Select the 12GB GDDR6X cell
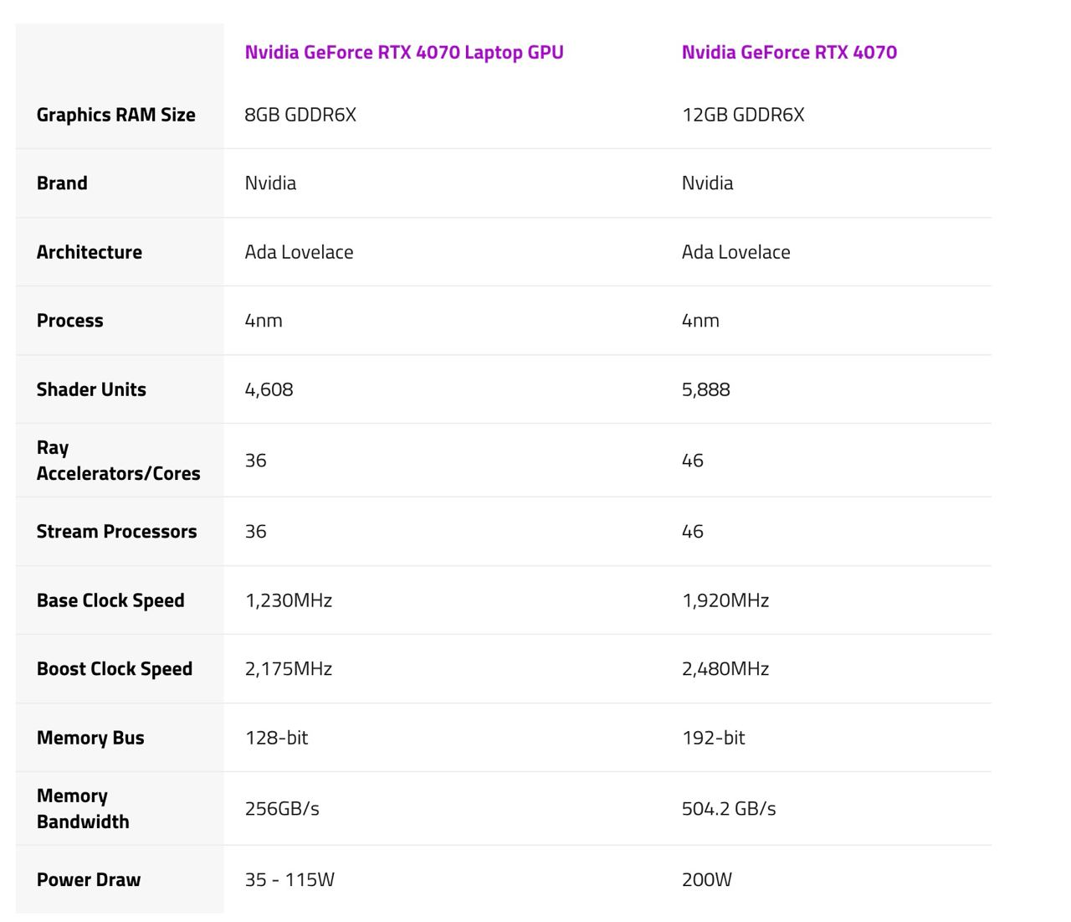The height and width of the screenshot is (922, 1071). pyautogui.click(x=743, y=115)
